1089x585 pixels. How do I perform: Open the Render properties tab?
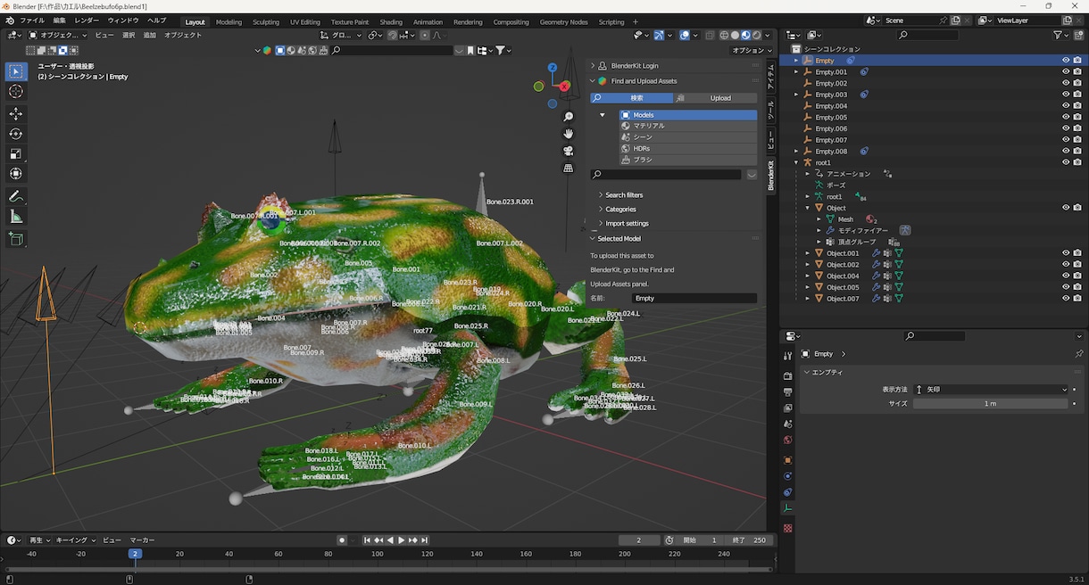click(787, 376)
